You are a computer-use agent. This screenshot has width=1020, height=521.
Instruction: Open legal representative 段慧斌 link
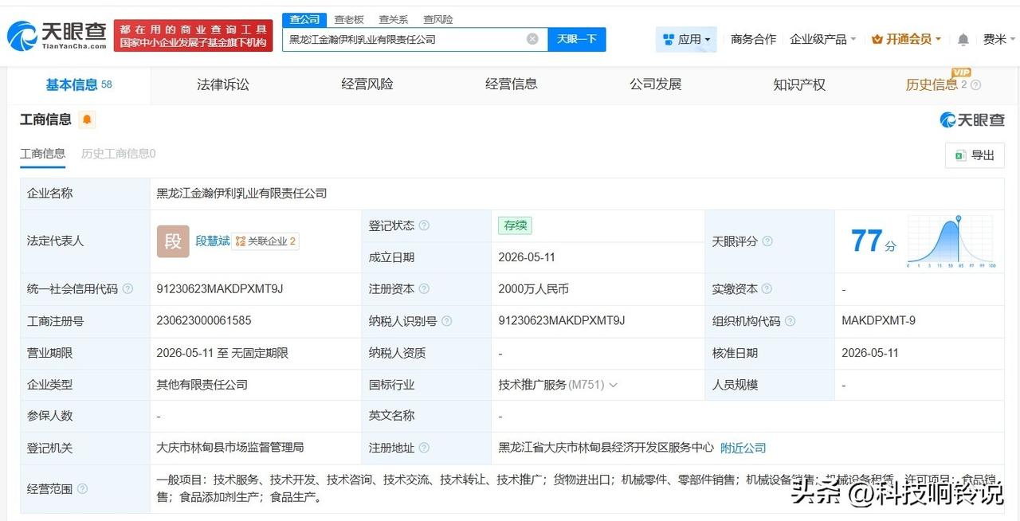pyautogui.click(x=213, y=241)
